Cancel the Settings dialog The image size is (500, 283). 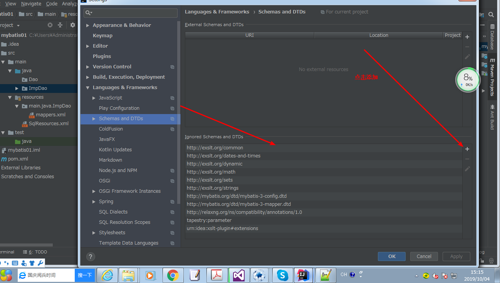click(x=424, y=256)
